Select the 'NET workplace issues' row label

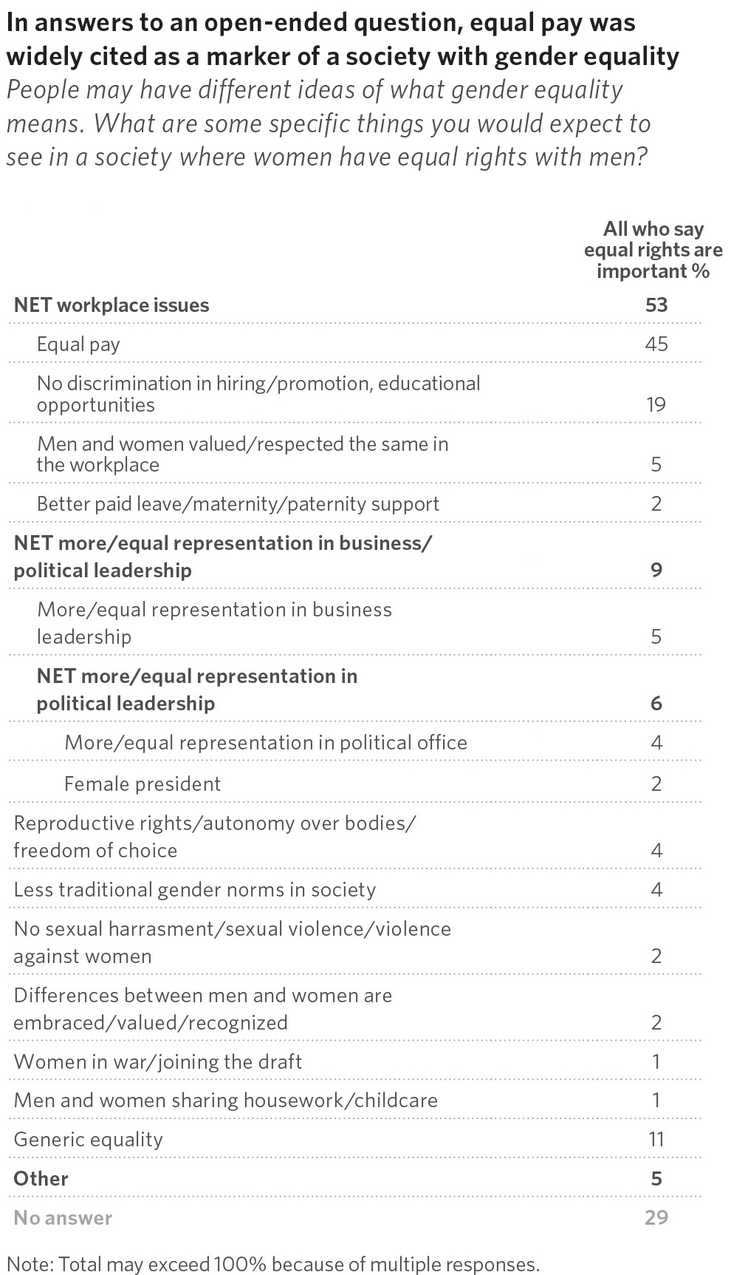111,305
